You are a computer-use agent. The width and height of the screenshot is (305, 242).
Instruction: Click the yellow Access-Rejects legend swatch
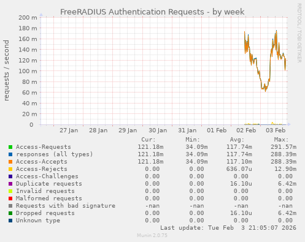point(10,169)
